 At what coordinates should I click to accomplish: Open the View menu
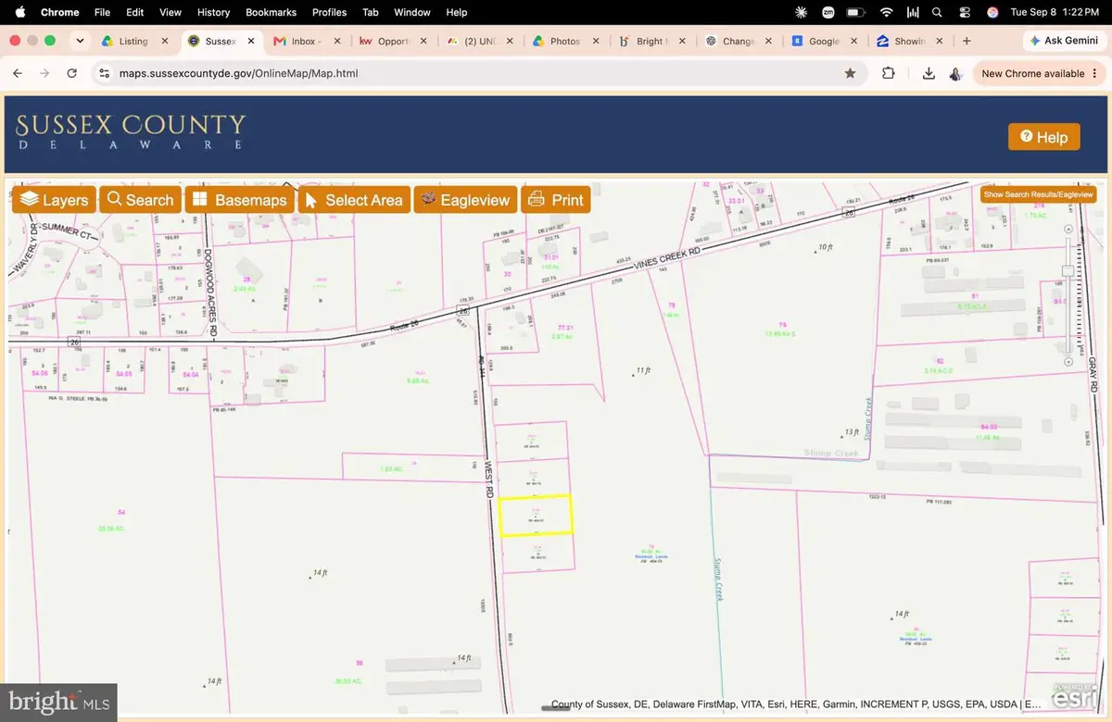171,12
